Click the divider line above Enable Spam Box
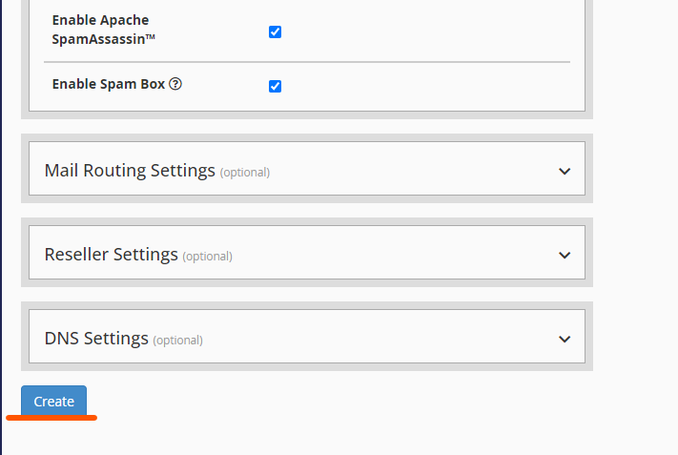 pos(307,62)
